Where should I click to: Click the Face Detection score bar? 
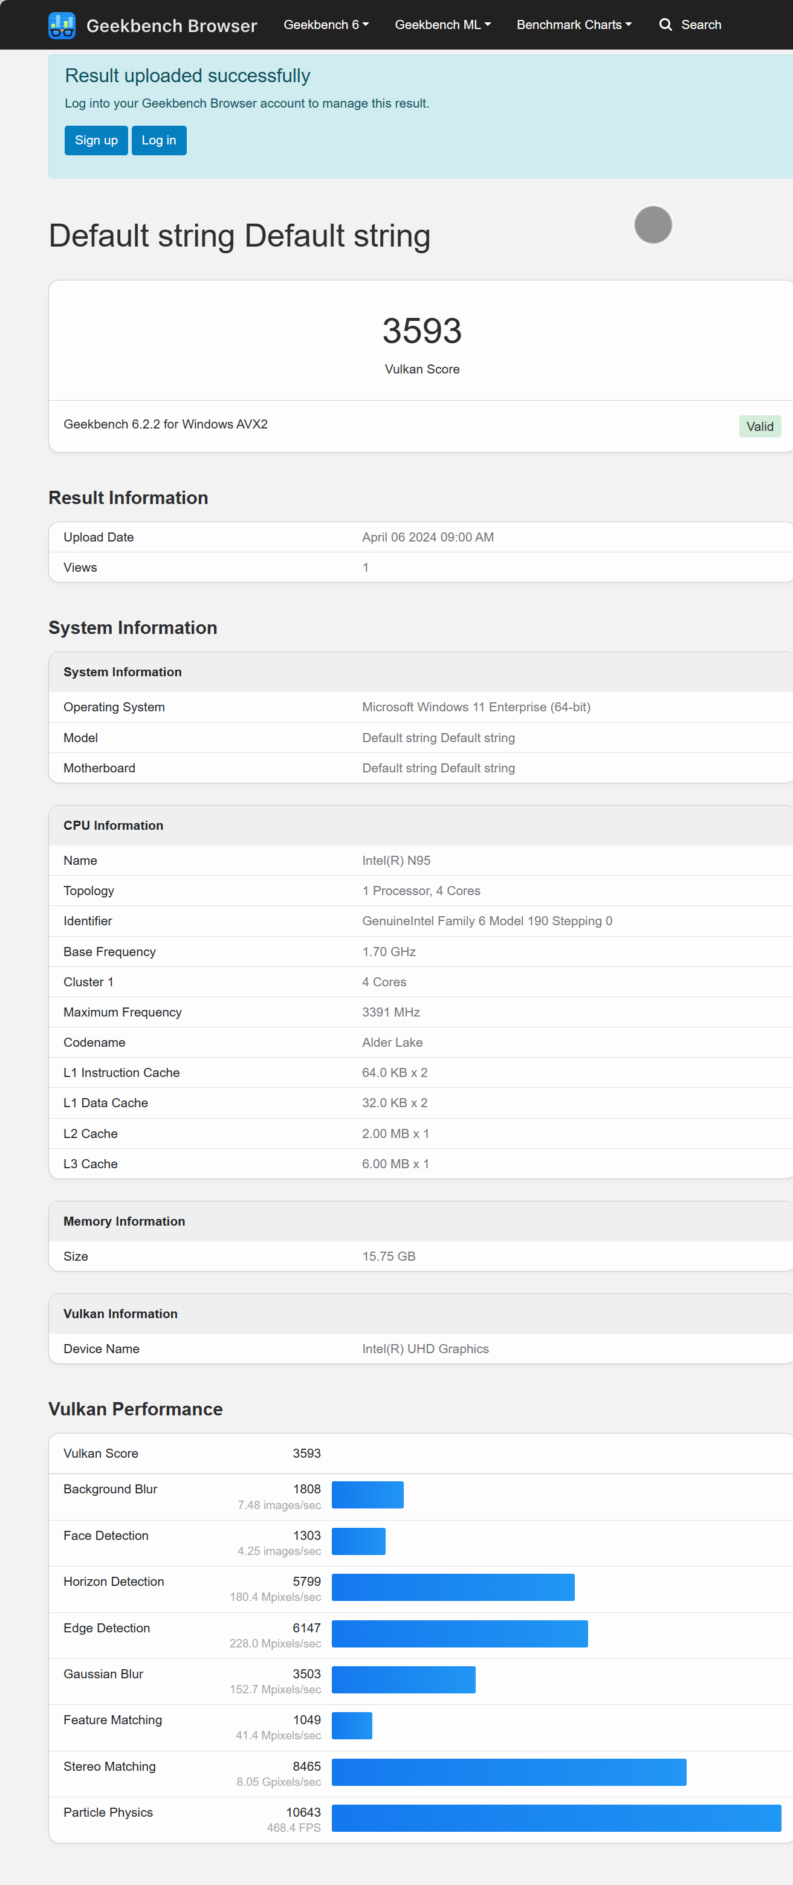(358, 1541)
